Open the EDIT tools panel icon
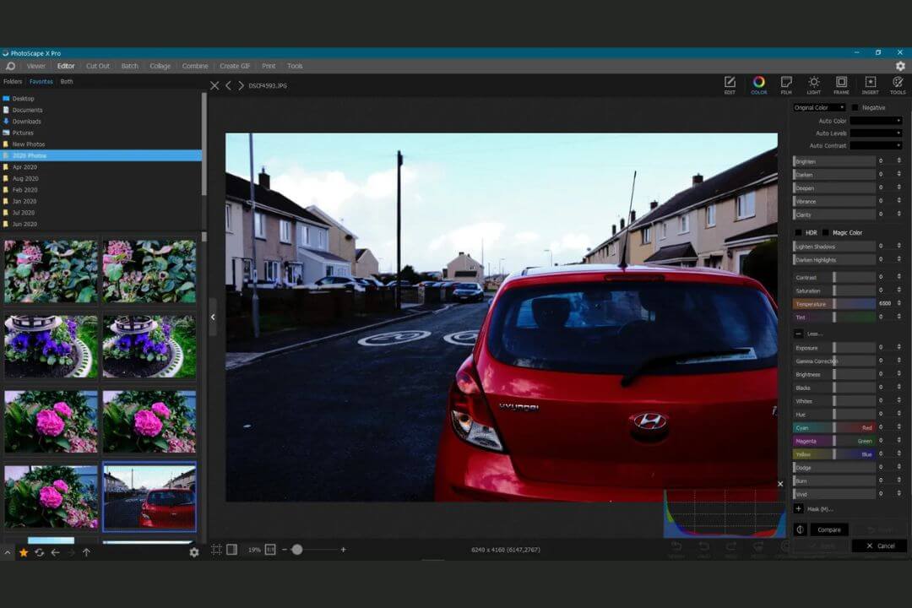This screenshot has width=912, height=608. pyautogui.click(x=730, y=84)
